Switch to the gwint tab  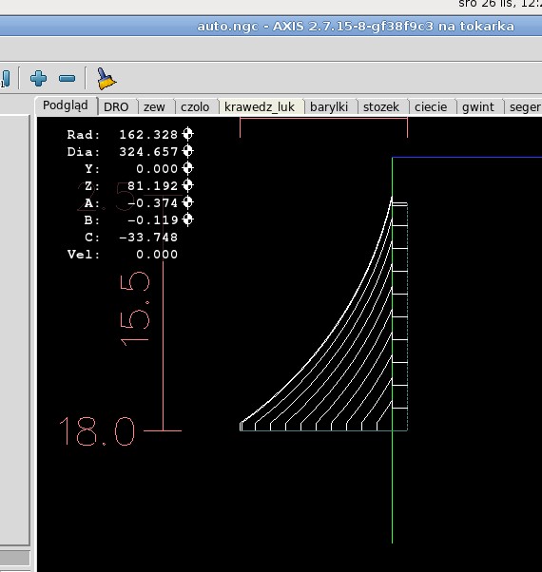coord(478,106)
